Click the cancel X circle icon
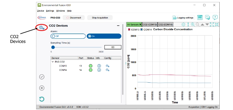This screenshot has height=110, width=233. (42, 88)
